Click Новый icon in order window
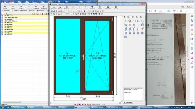 coord(13,7)
